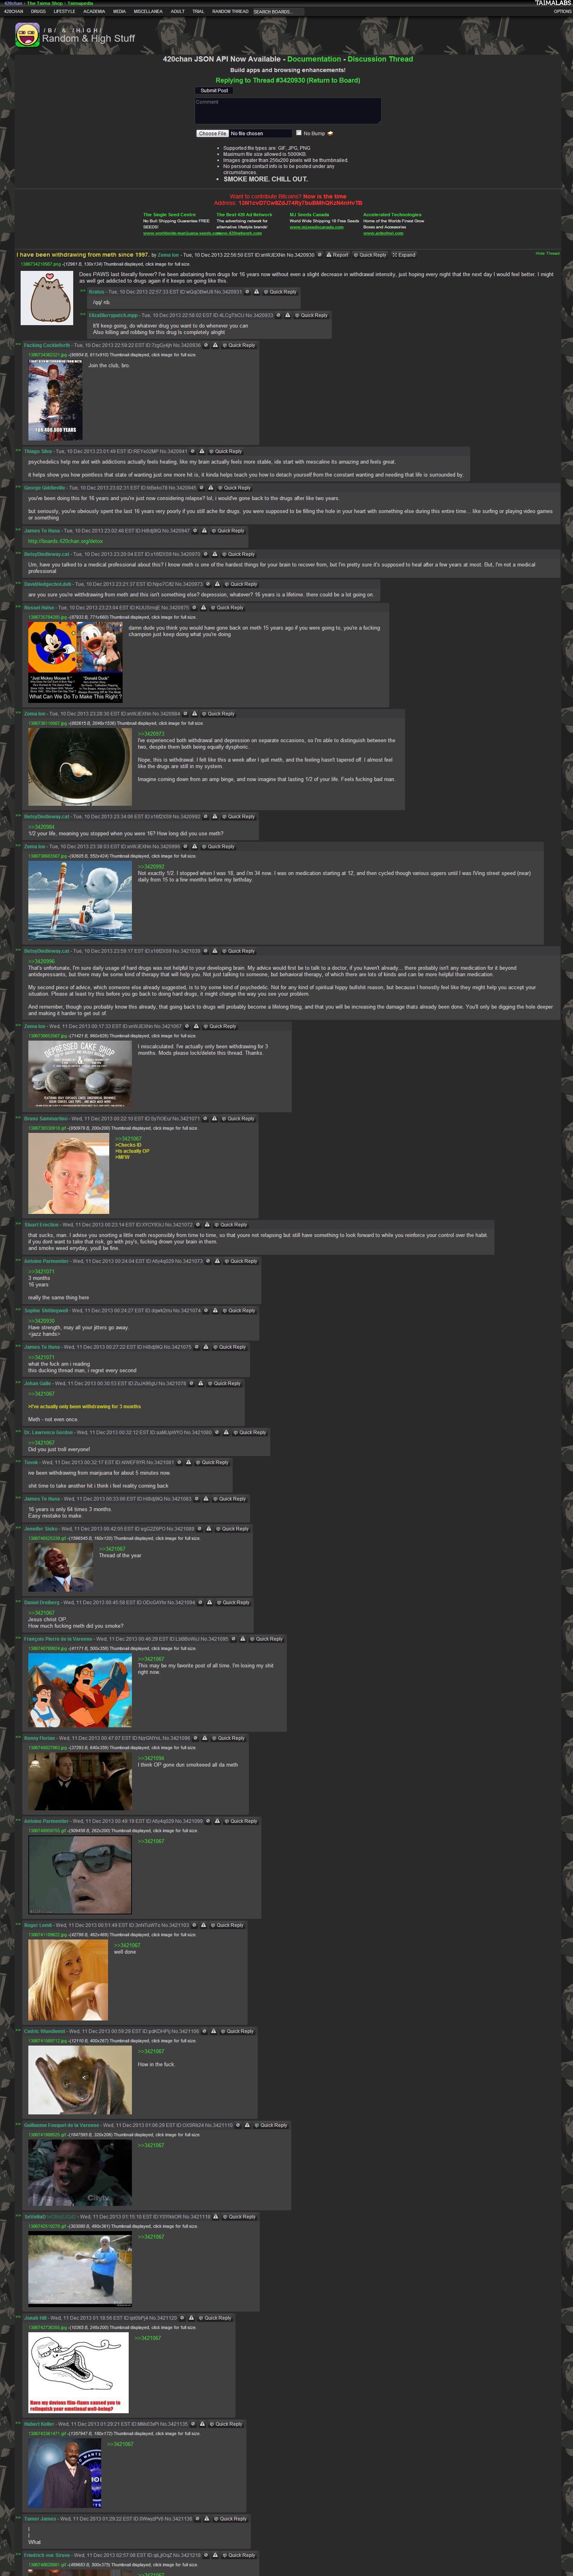Click inside the Comment text box
This screenshot has height=2576, width=573.
[287, 111]
